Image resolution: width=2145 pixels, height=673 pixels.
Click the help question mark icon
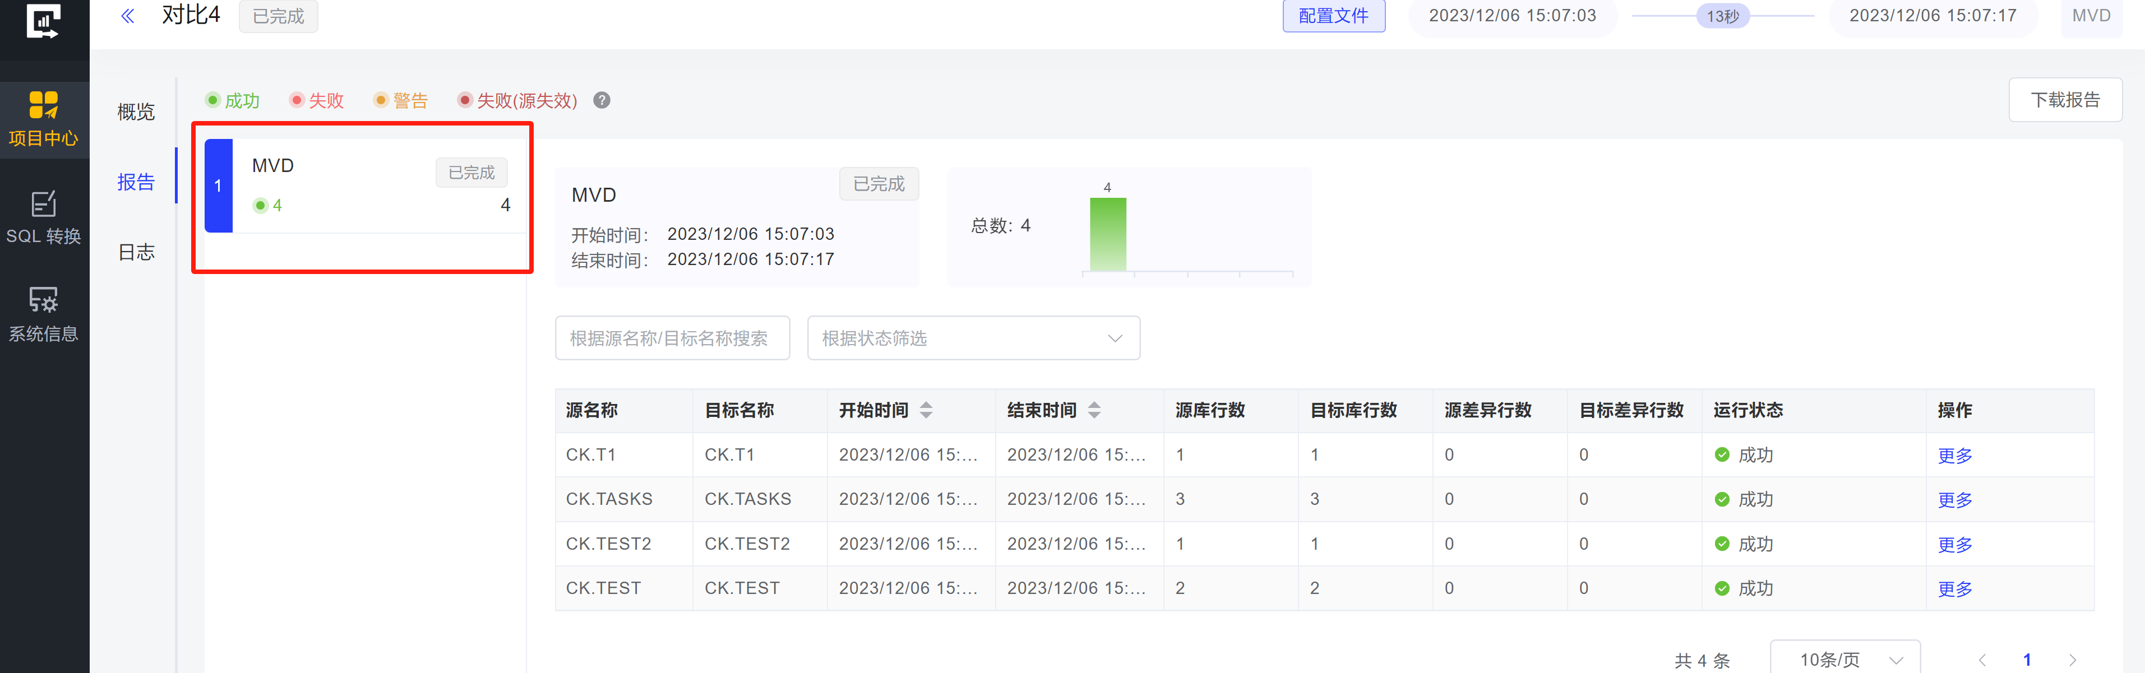point(602,101)
